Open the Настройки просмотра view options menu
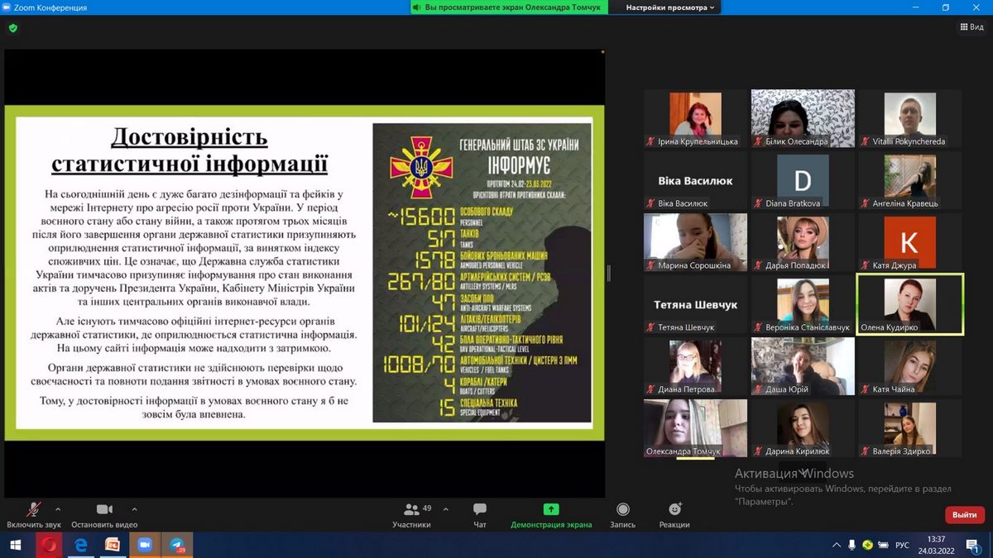Image resolution: width=993 pixels, height=558 pixels. 671,7
